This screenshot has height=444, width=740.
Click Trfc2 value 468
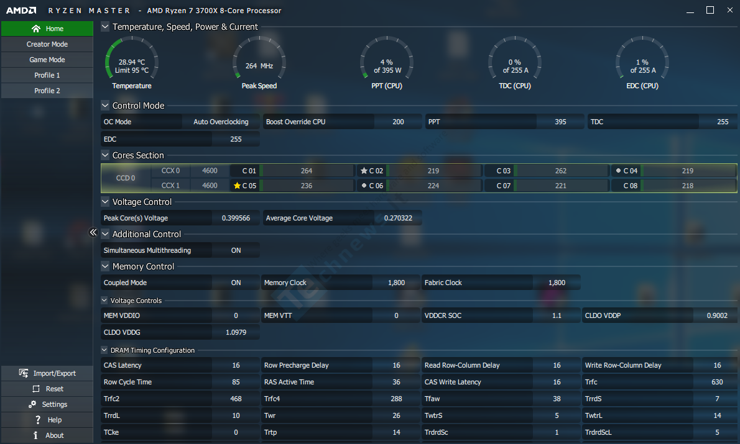pyautogui.click(x=236, y=399)
